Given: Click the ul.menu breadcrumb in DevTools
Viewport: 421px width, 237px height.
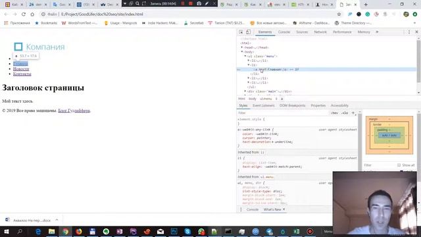Looking at the screenshot, I should pos(266,99).
